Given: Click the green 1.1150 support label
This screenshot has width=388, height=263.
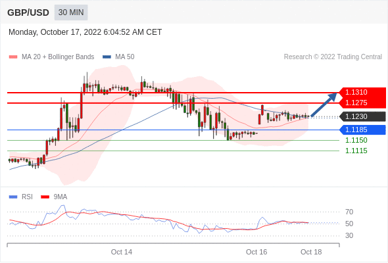Looking at the screenshot, I should (x=356, y=140).
